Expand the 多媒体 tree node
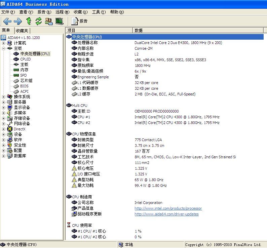Image resolution: width=267 pixels, height=248 pixels. point(3,113)
